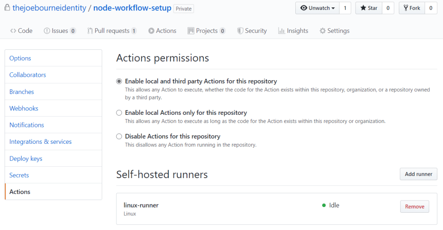Click the Fork button
The image size is (443, 230).
coord(412,8)
